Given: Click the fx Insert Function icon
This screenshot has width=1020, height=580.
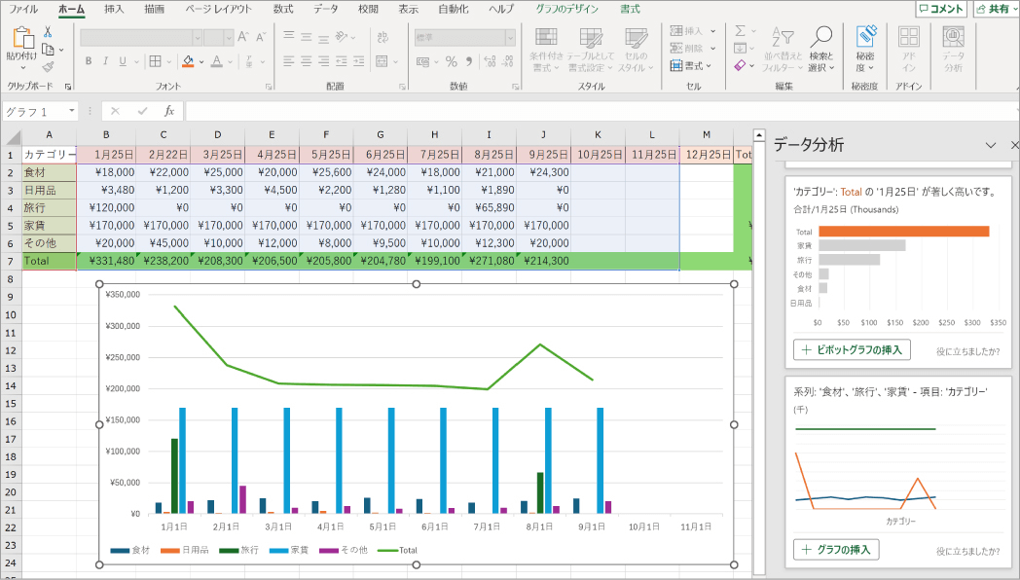Looking at the screenshot, I should 169,111.
